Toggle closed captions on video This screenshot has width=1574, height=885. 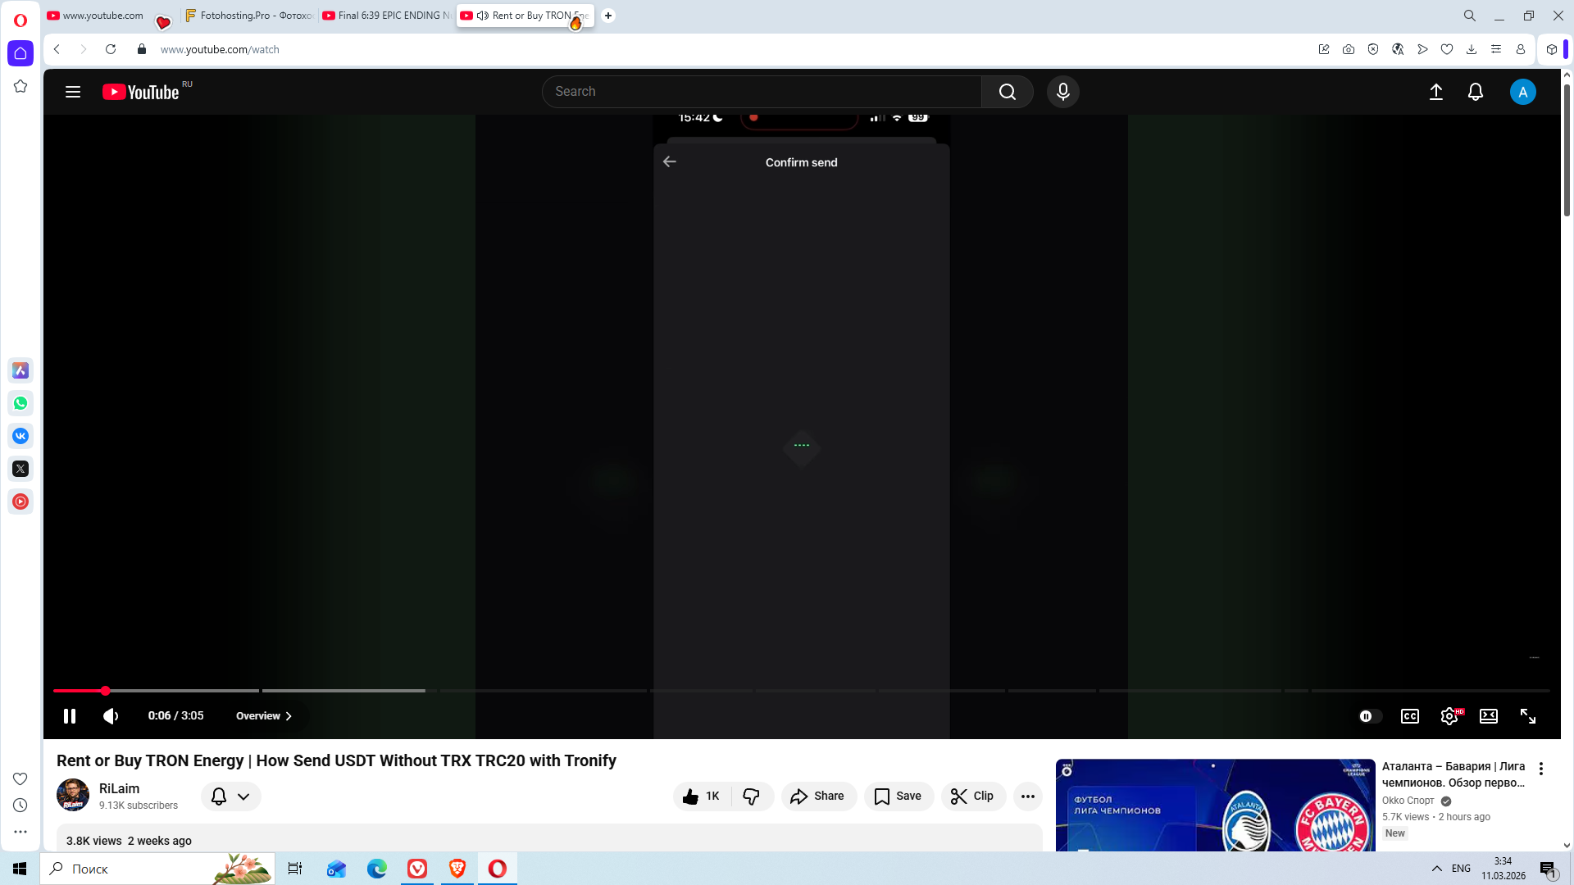[x=1410, y=716]
